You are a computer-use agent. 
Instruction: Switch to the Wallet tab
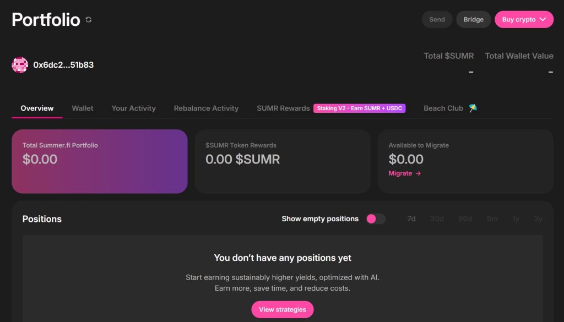[x=83, y=108]
